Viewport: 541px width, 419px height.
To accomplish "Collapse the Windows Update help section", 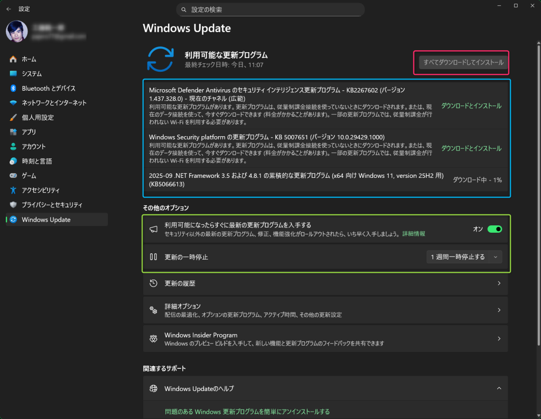I will coord(499,388).
